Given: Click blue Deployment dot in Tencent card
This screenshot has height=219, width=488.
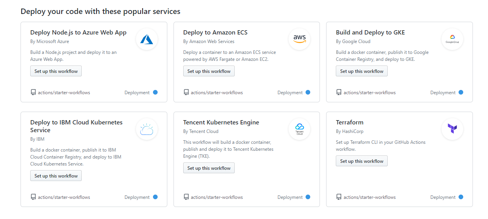Looking at the screenshot, I should 308,197.
